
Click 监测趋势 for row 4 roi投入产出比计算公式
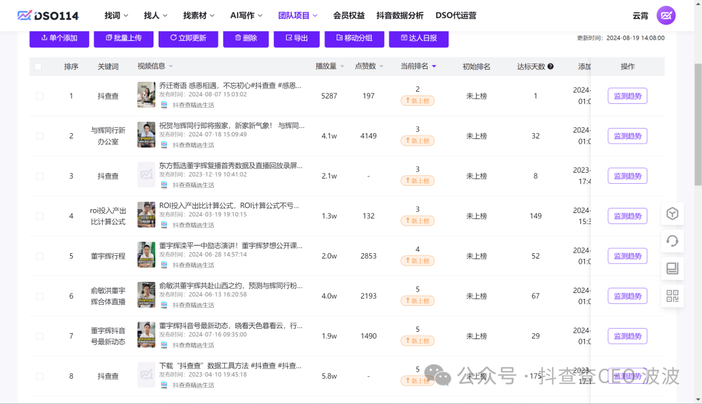(x=627, y=216)
